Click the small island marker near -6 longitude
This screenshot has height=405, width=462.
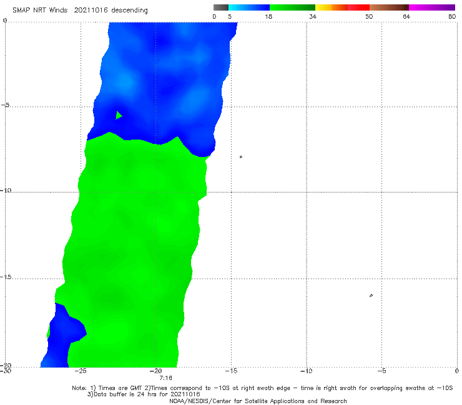click(x=371, y=295)
